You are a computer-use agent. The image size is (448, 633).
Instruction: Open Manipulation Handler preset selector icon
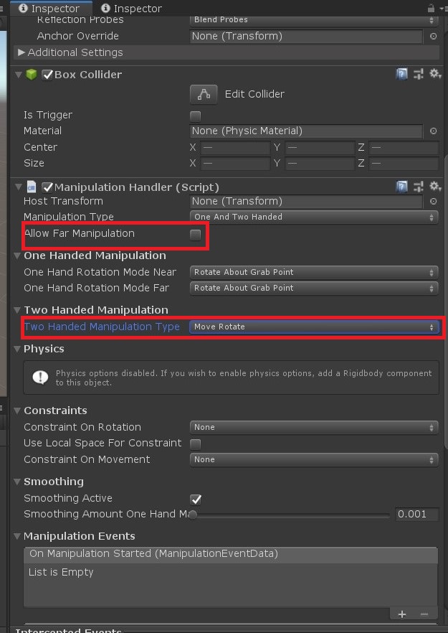[419, 187]
